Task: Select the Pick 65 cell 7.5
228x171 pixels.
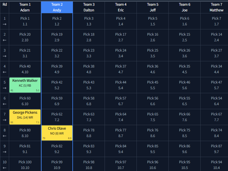Action: (x=153, y=117)
